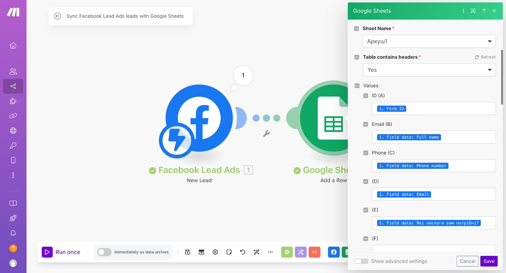This screenshot has height=273, width=506.
Task: Toggle the (D) field checkbox
Action: (366, 181)
